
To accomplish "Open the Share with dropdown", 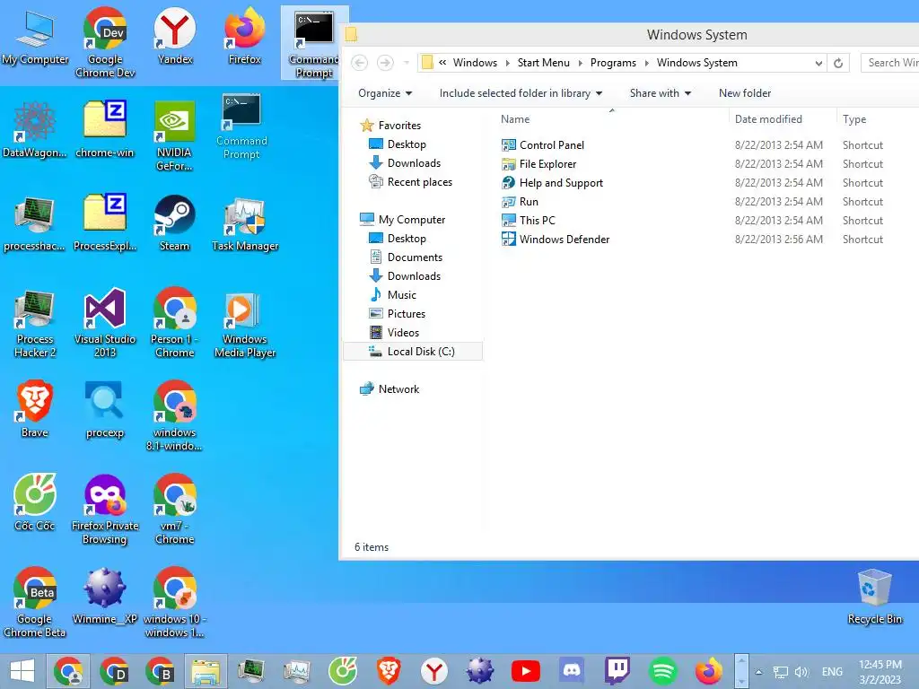I will coord(661,93).
